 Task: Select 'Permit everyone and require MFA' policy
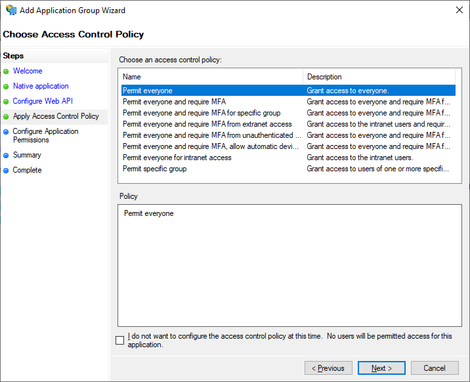(288, 102)
